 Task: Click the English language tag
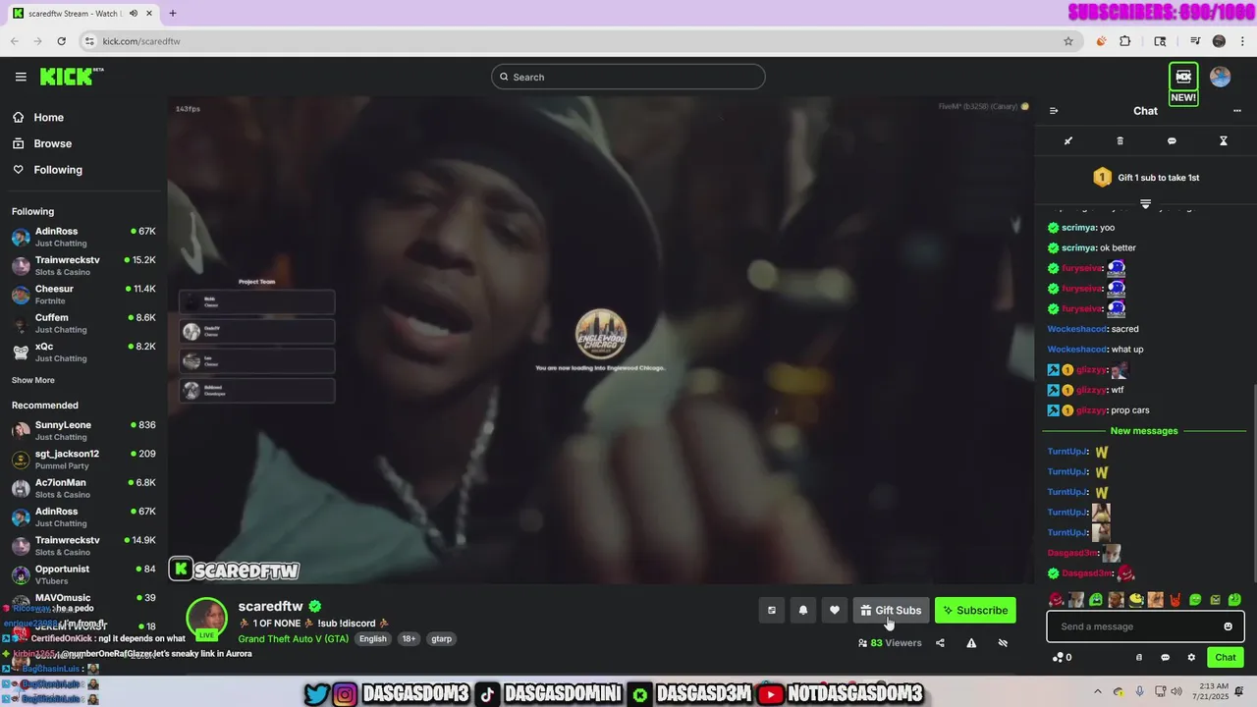(x=372, y=638)
